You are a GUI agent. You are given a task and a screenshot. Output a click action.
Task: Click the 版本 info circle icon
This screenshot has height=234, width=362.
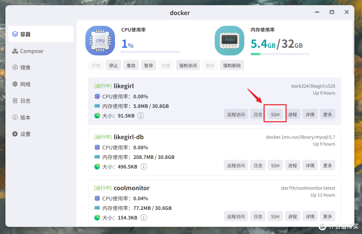coord(15,118)
